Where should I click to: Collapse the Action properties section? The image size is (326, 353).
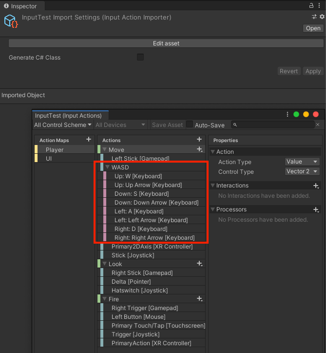pos(212,152)
